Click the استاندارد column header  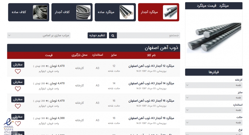pyautogui.click(x=97, y=55)
